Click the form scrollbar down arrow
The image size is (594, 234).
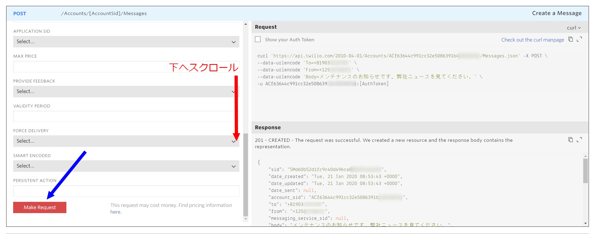[246, 219]
